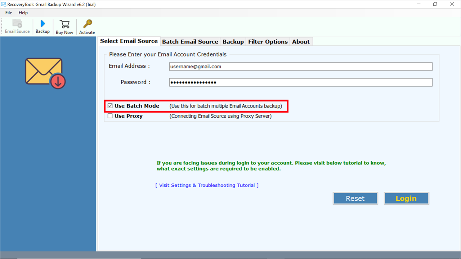Go to the About tab
The image size is (461, 259).
pyautogui.click(x=301, y=42)
